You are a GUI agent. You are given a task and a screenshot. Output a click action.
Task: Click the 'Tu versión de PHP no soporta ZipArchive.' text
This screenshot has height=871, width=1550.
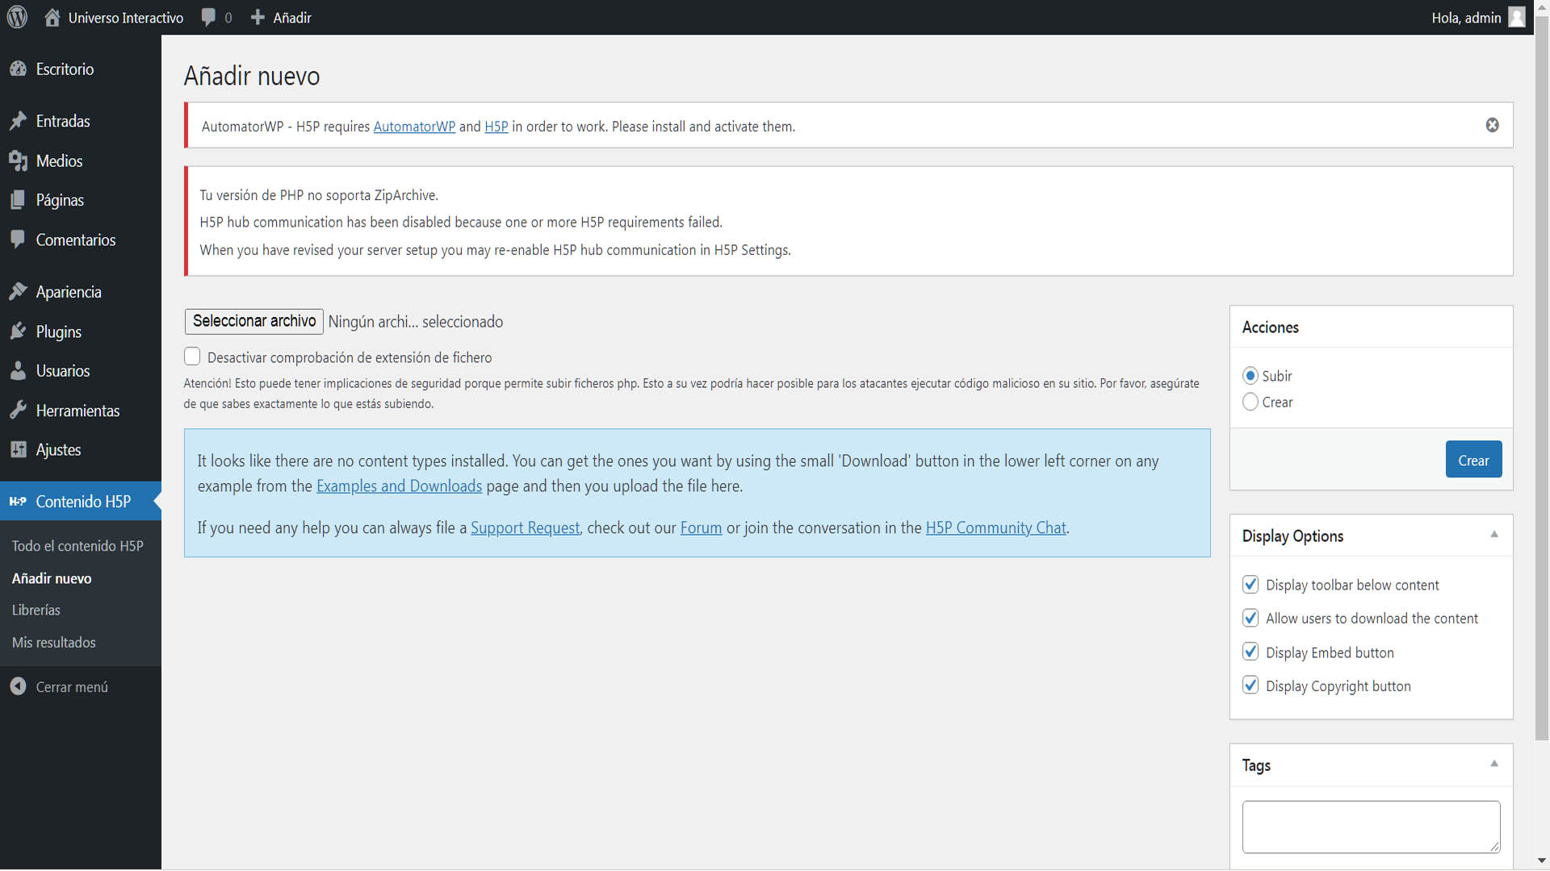point(319,195)
